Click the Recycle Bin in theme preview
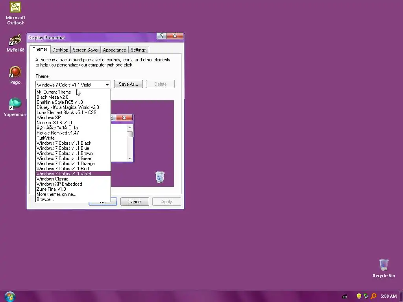Viewport: 403px width, 302px height. (160, 177)
